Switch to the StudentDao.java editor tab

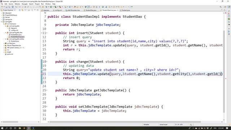coord(90,10)
